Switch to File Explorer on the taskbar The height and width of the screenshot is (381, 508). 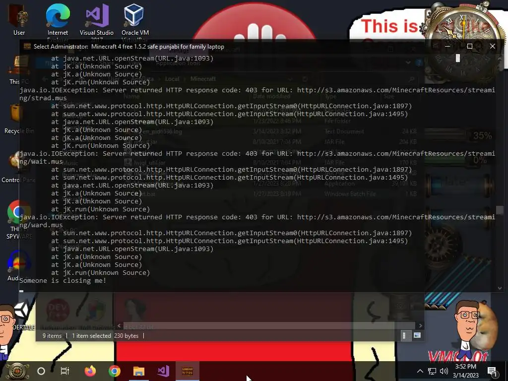pos(139,371)
